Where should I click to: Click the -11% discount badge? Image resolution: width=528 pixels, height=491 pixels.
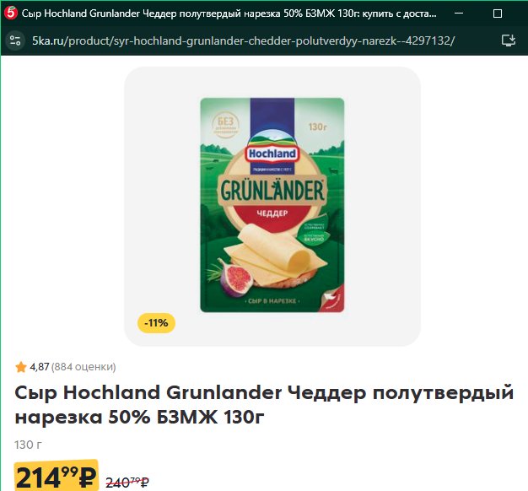click(156, 323)
